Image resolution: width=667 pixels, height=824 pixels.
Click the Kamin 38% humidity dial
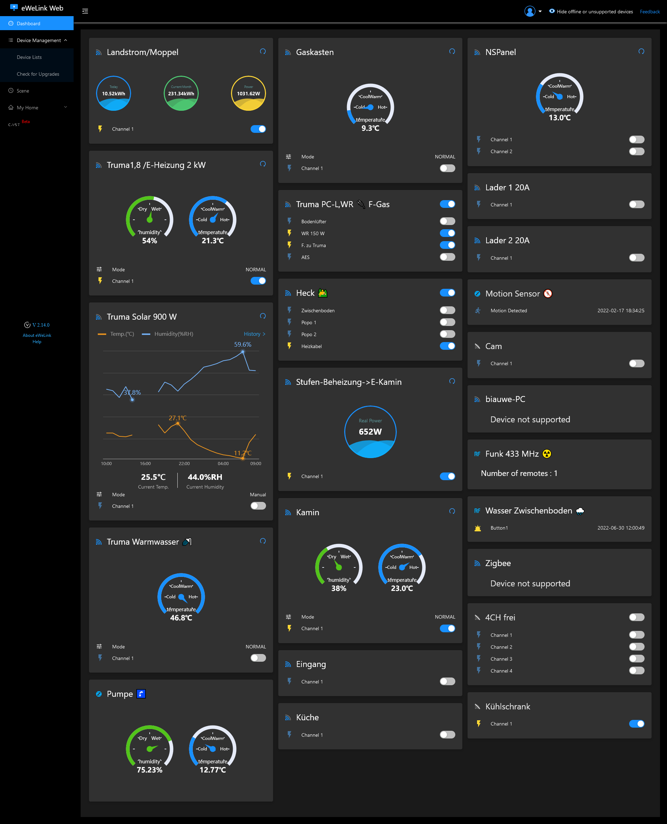tap(339, 568)
